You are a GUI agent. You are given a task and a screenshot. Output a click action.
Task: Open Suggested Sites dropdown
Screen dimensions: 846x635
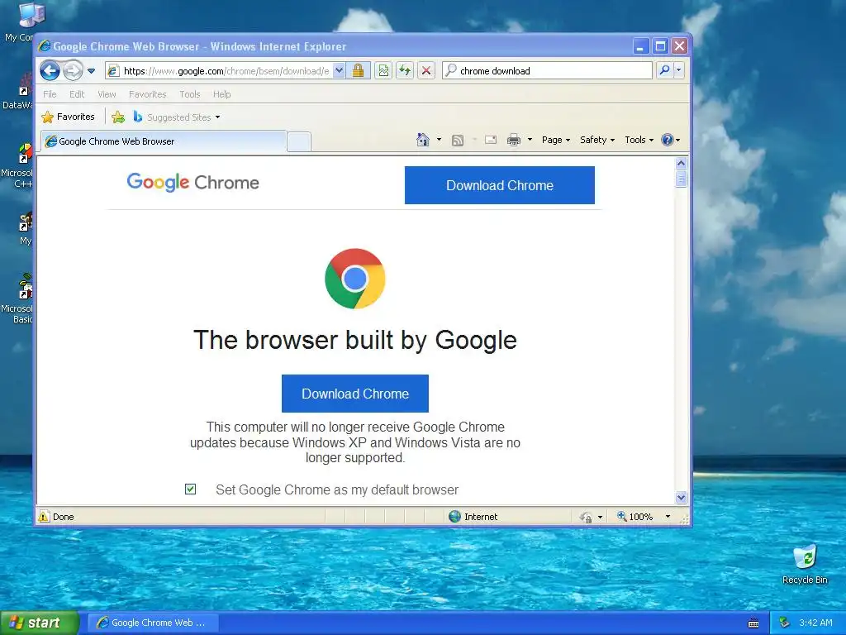(x=177, y=117)
